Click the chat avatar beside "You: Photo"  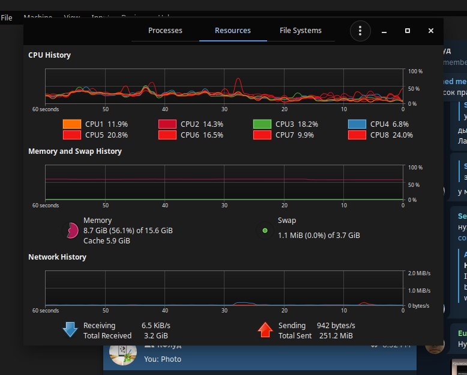pyautogui.click(x=123, y=355)
